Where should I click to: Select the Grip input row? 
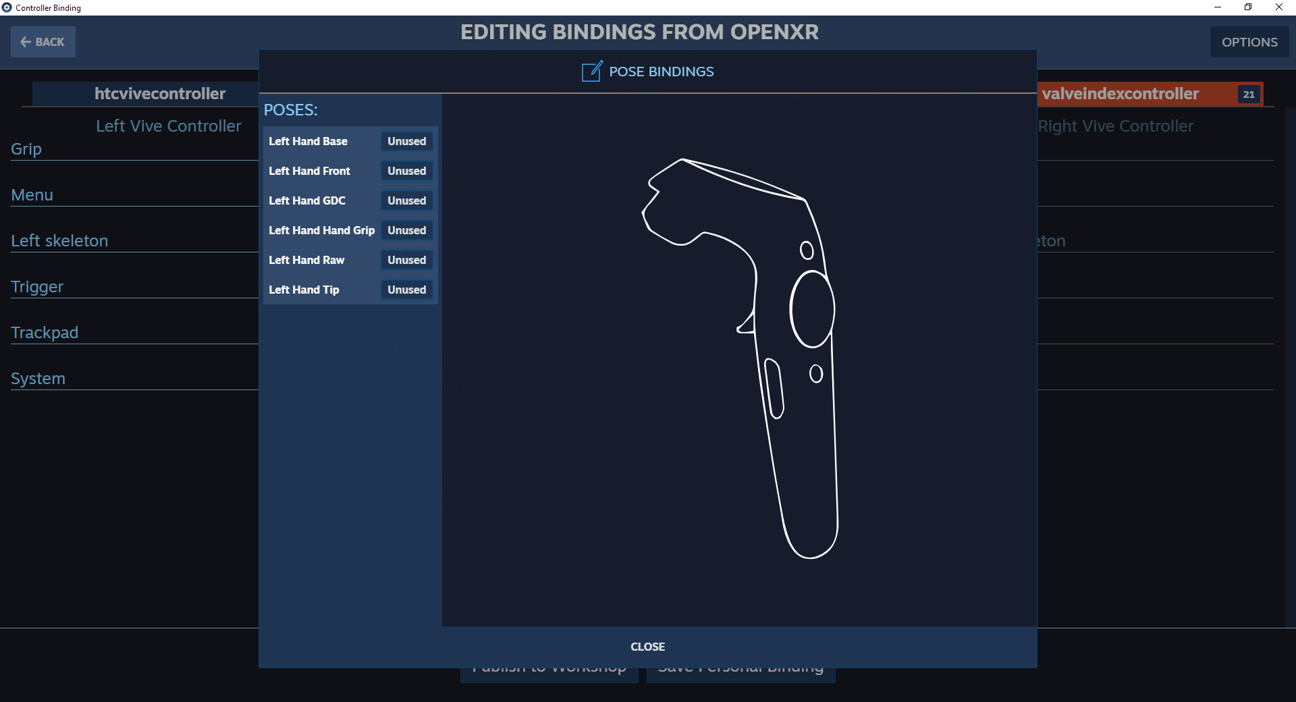pos(134,148)
